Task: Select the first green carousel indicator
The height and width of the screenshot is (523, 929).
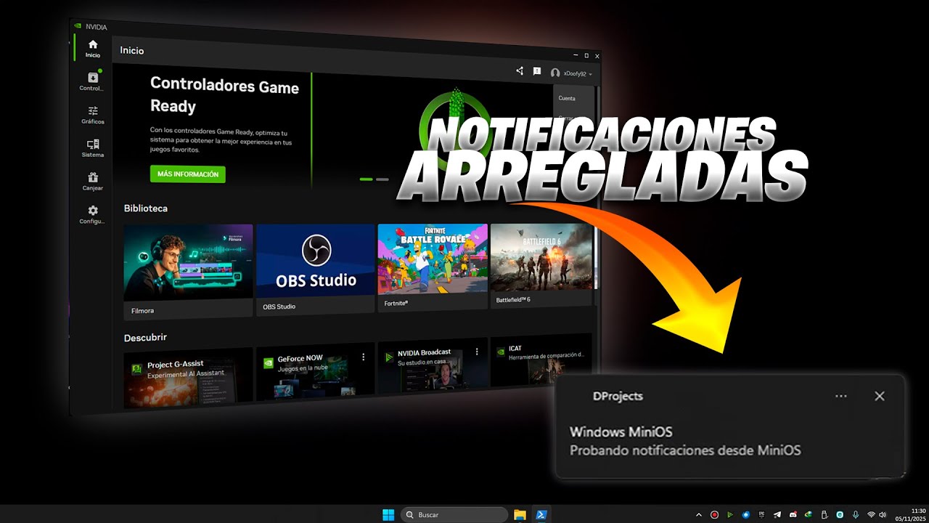Action: [366, 179]
